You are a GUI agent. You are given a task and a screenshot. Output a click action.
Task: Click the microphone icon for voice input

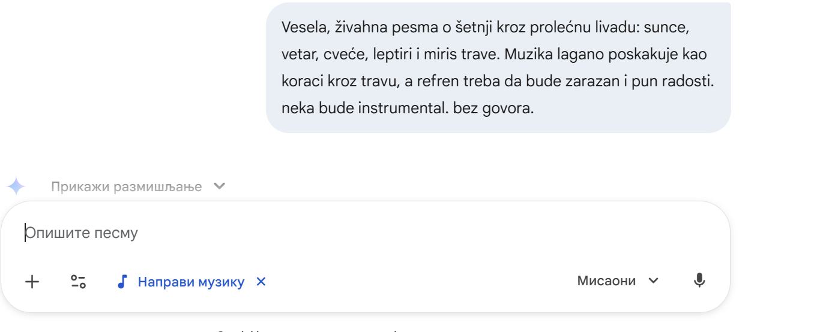(699, 280)
